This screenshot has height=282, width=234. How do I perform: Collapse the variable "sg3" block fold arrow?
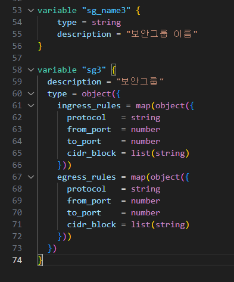click(x=31, y=70)
